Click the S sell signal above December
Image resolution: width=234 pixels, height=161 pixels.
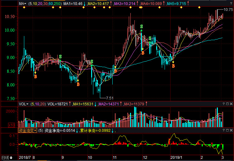150,38
